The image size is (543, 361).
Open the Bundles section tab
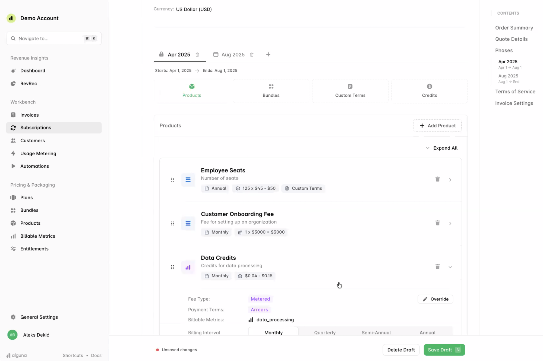click(271, 91)
